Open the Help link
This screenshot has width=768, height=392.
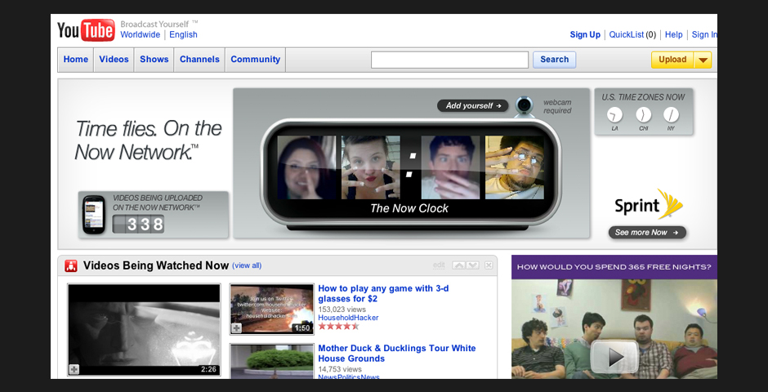(673, 35)
